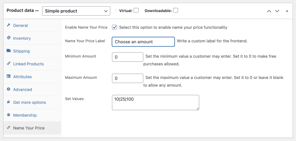The image size is (296, 141).
Task: Click the Inventory tag icon
Action: pyautogui.click(x=8, y=38)
